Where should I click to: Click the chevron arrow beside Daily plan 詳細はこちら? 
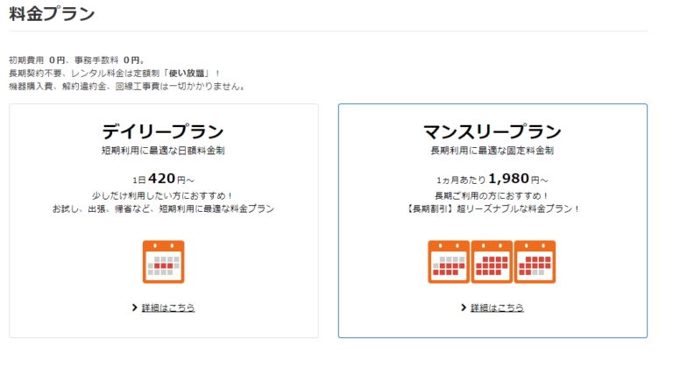tap(134, 307)
